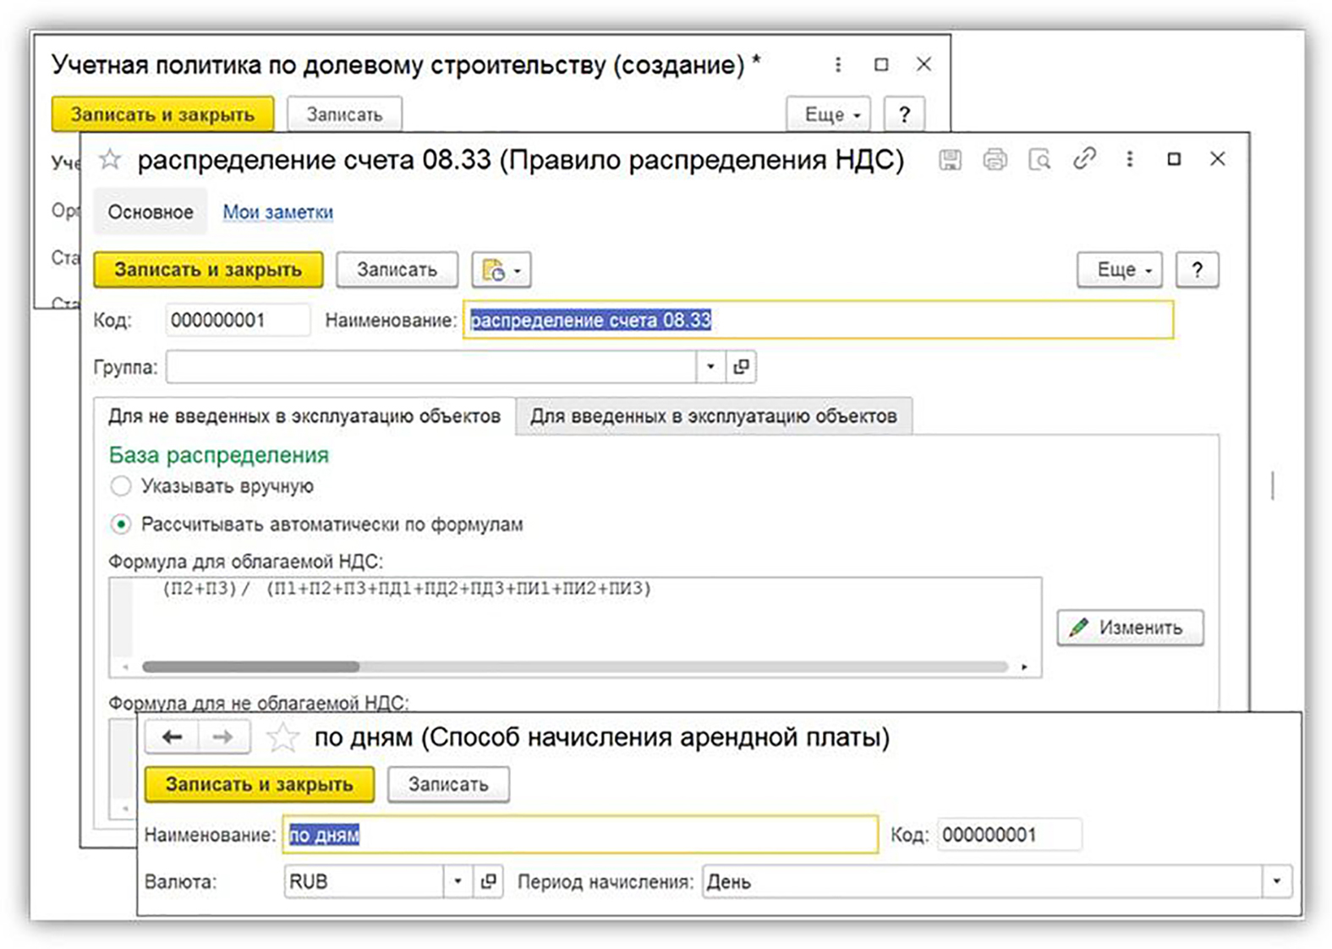Click Наименование field with распределение счета 08.33
1332x949 pixels.
pyautogui.click(x=819, y=320)
